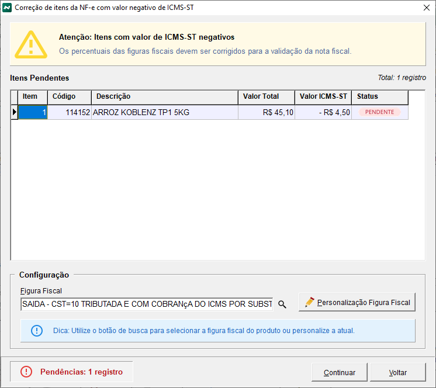Click the Figura Fiscal text field

coord(146,304)
